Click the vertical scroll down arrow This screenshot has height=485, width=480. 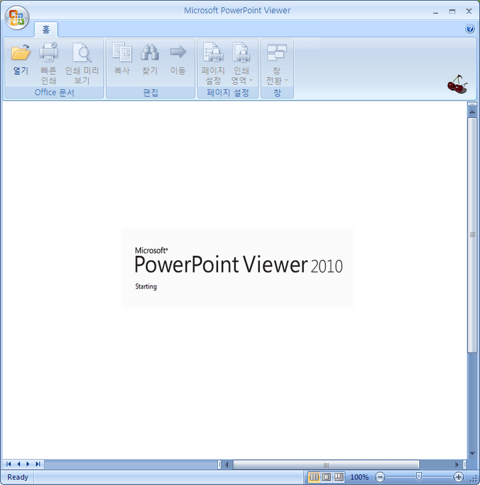[x=472, y=454]
